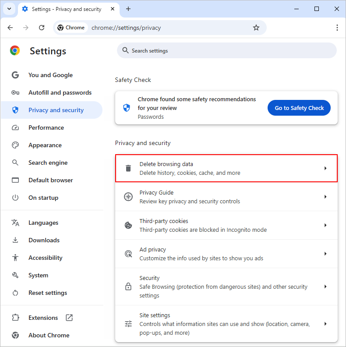Open On startup settings
This screenshot has height=347, width=346.
click(52, 198)
